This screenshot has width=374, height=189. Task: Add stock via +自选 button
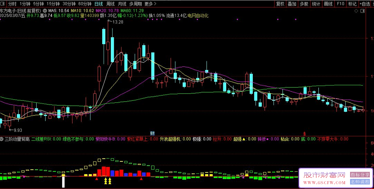(365, 4)
